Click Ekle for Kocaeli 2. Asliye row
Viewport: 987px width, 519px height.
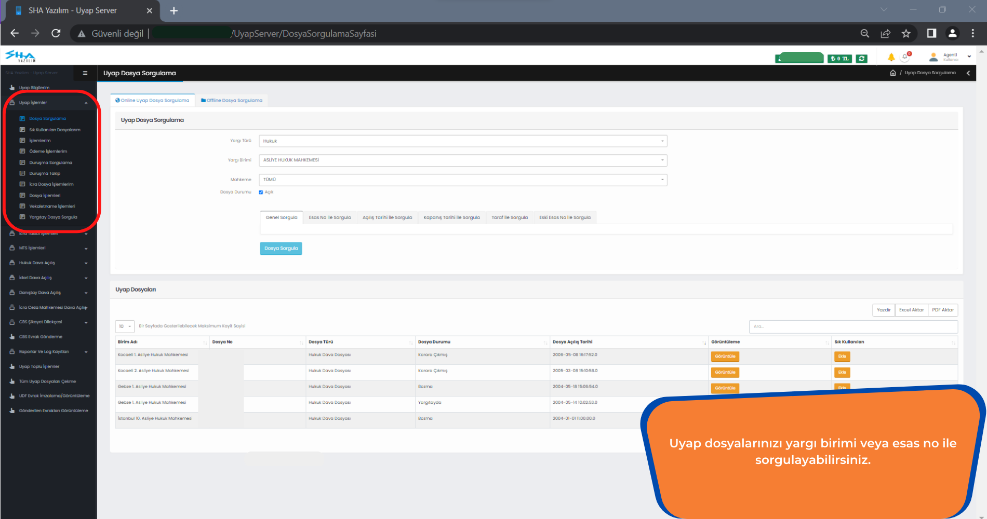click(x=842, y=372)
